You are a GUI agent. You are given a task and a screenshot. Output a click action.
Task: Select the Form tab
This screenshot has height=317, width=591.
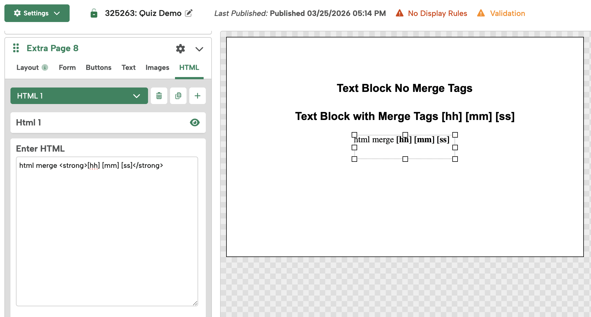67,67
